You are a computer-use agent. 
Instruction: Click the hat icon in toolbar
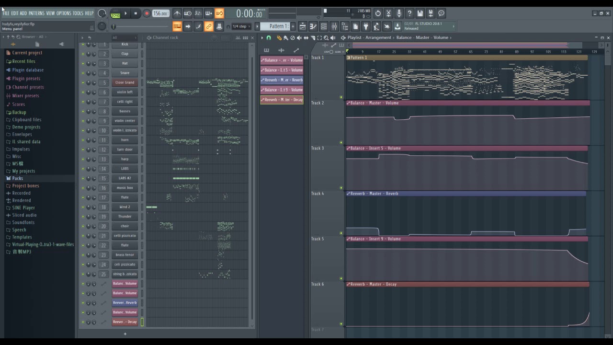pyautogui.click(x=219, y=26)
